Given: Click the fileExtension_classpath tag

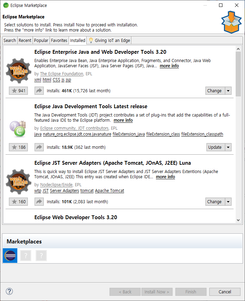Looking at the screenshot, I should click(x=202, y=134).
